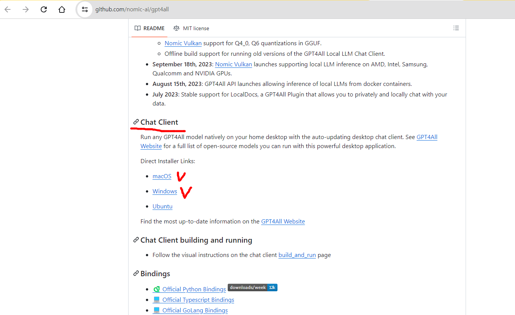The width and height of the screenshot is (515, 315).
Task: Click anchor icon for Chat Client building and running
Action: 136,240
